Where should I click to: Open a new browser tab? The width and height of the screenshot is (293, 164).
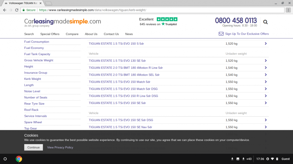click(x=48, y=3)
